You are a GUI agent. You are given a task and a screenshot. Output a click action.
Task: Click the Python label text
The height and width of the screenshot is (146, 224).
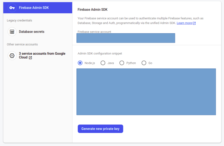[131, 63]
